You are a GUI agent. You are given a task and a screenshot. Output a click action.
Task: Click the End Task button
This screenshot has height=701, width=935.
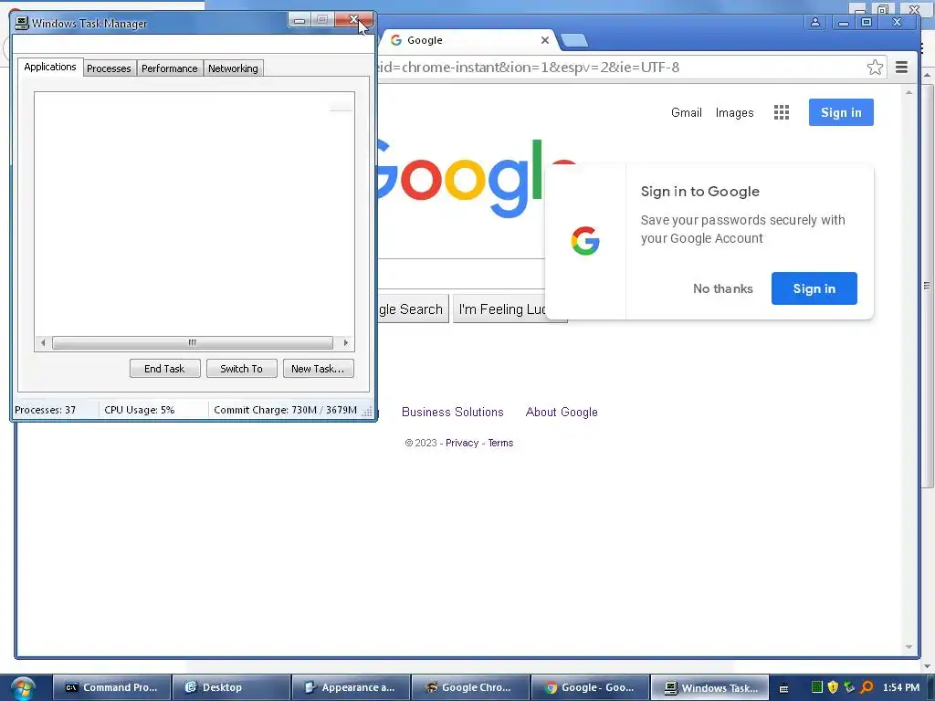(164, 369)
